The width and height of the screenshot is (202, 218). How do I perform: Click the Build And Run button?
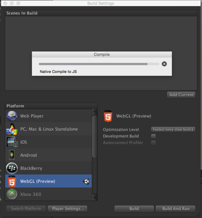tap(176, 209)
